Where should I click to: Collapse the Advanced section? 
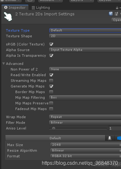pyautogui.click(x=3, y=64)
